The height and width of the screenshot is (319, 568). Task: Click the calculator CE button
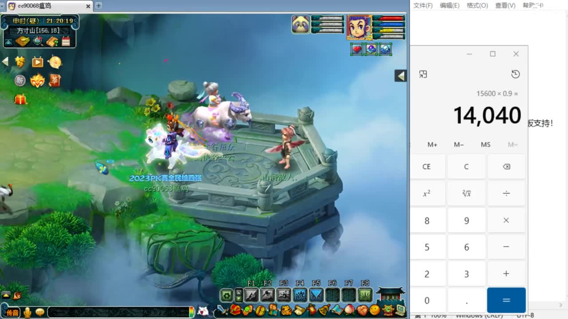(426, 167)
